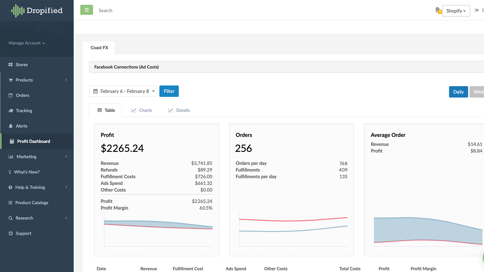This screenshot has height=272, width=484.
Task: Open the Shopify platform dropdown
Action: click(x=456, y=11)
